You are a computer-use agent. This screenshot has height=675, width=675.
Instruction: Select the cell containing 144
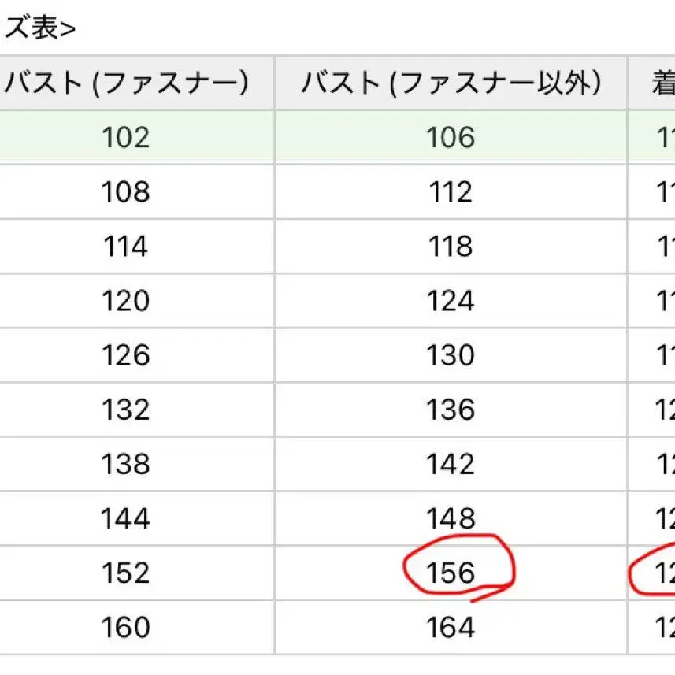(126, 518)
